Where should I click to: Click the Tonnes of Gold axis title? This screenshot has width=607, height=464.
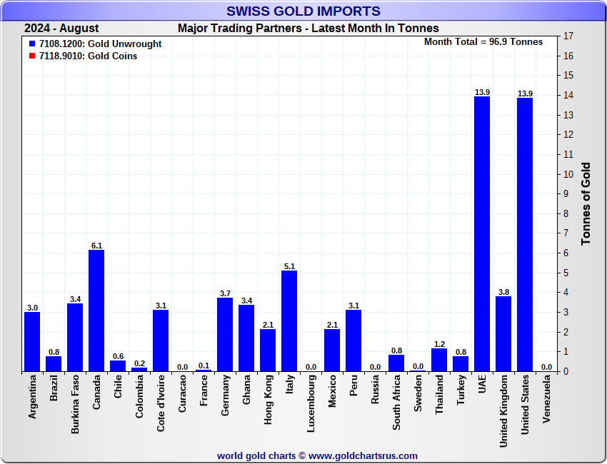[x=586, y=204]
